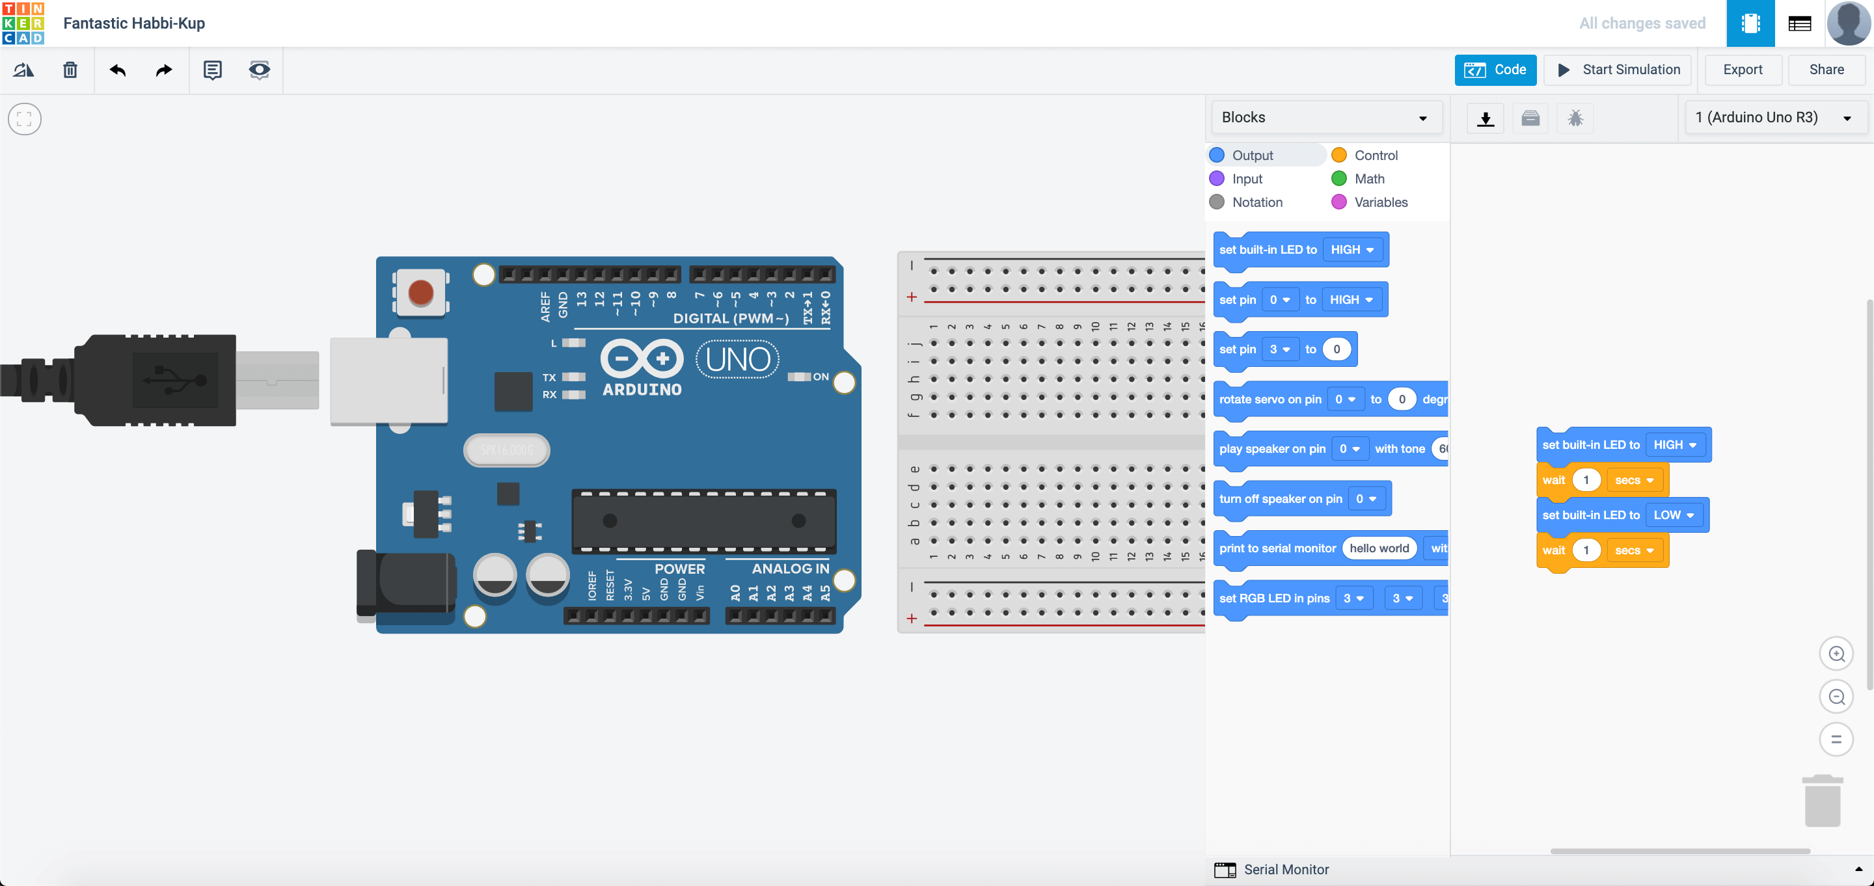Change HIGH in the set built-in LED block
This screenshot has width=1874, height=886.
(x=1675, y=444)
